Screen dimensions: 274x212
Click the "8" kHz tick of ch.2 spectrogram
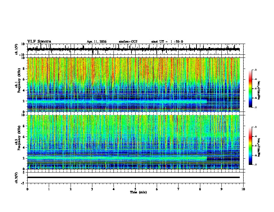pos(24,126)
